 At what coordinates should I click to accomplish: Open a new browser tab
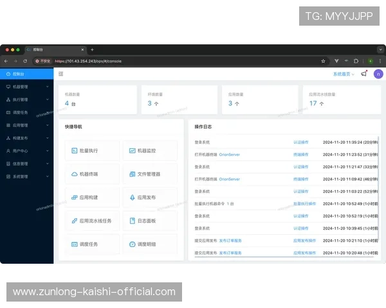[92, 50]
